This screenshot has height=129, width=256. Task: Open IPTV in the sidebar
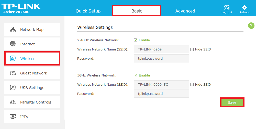point(32,117)
